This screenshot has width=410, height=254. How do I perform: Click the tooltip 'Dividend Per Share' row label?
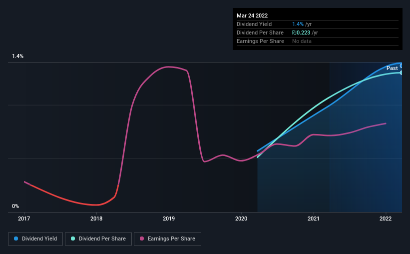(x=260, y=32)
